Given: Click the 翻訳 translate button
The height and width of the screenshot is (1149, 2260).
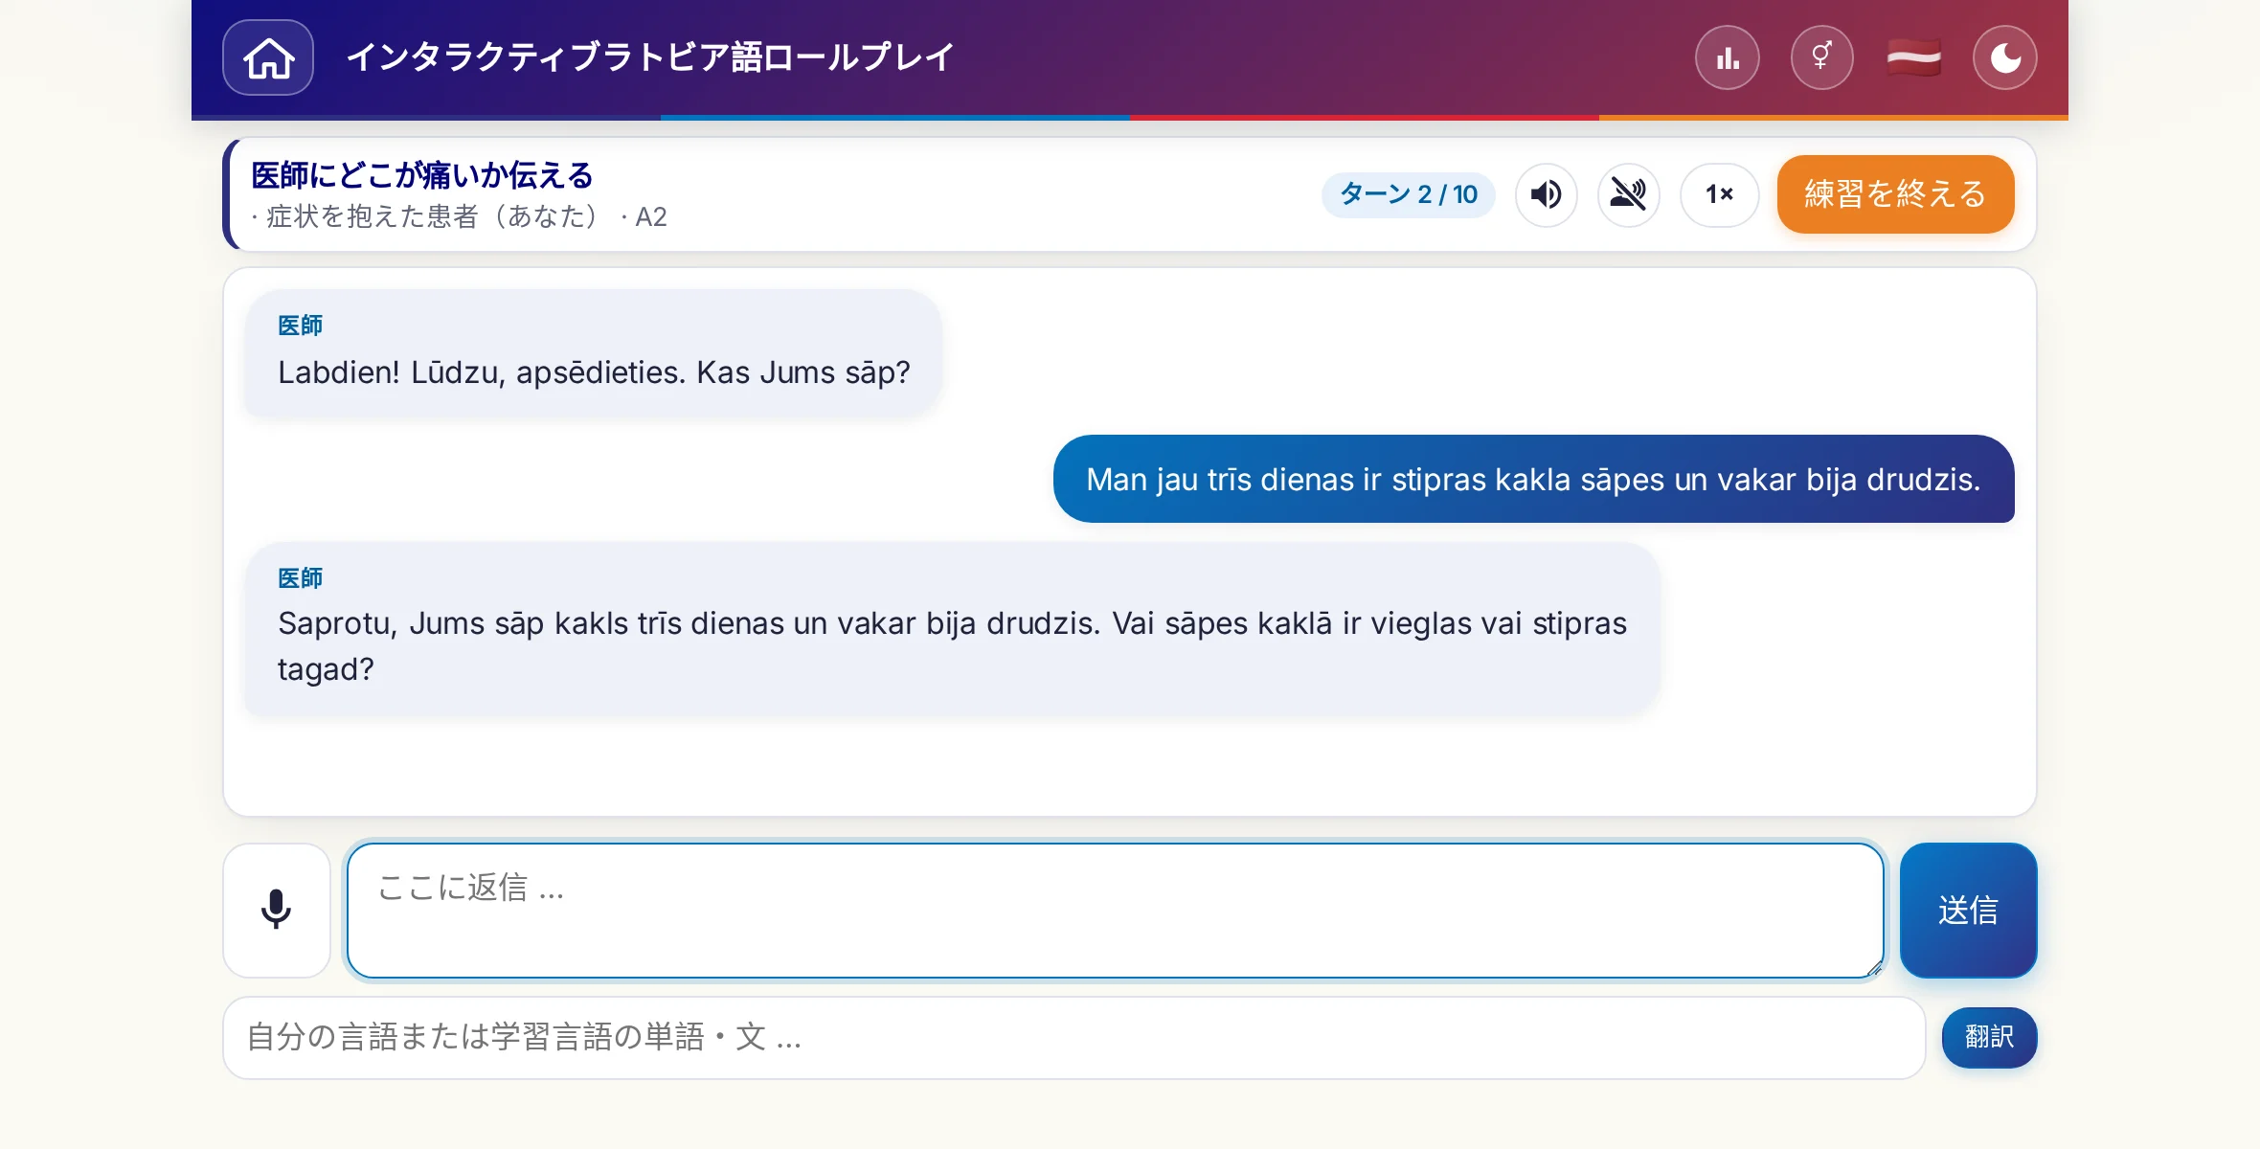Looking at the screenshot, I should [1989, 1037].
